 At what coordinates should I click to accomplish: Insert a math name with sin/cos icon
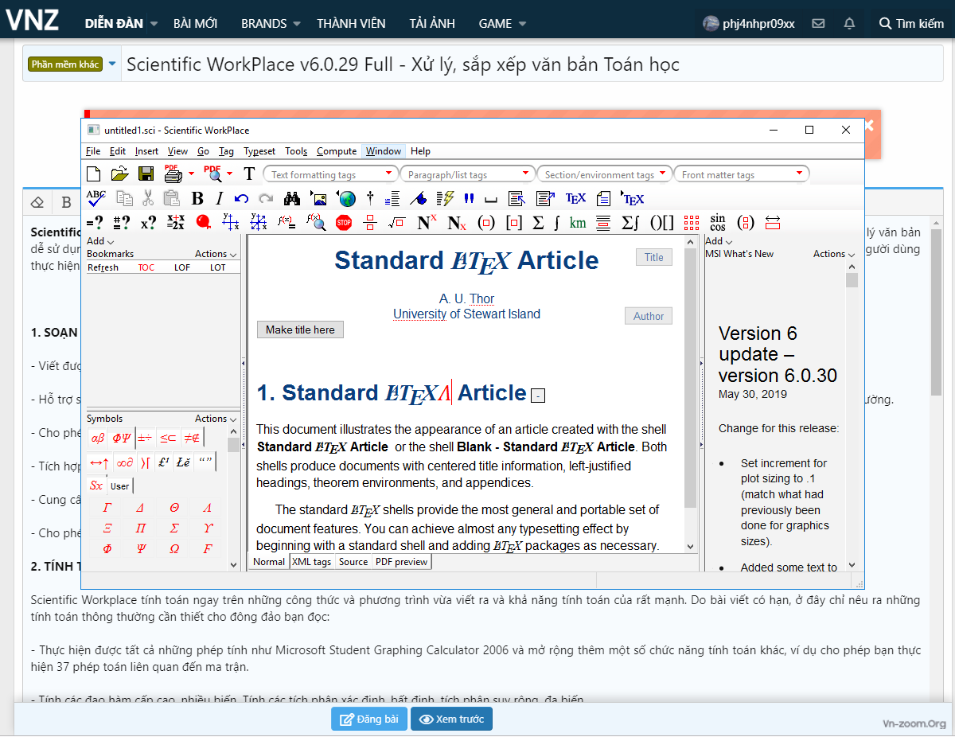(x=718, y=223)
